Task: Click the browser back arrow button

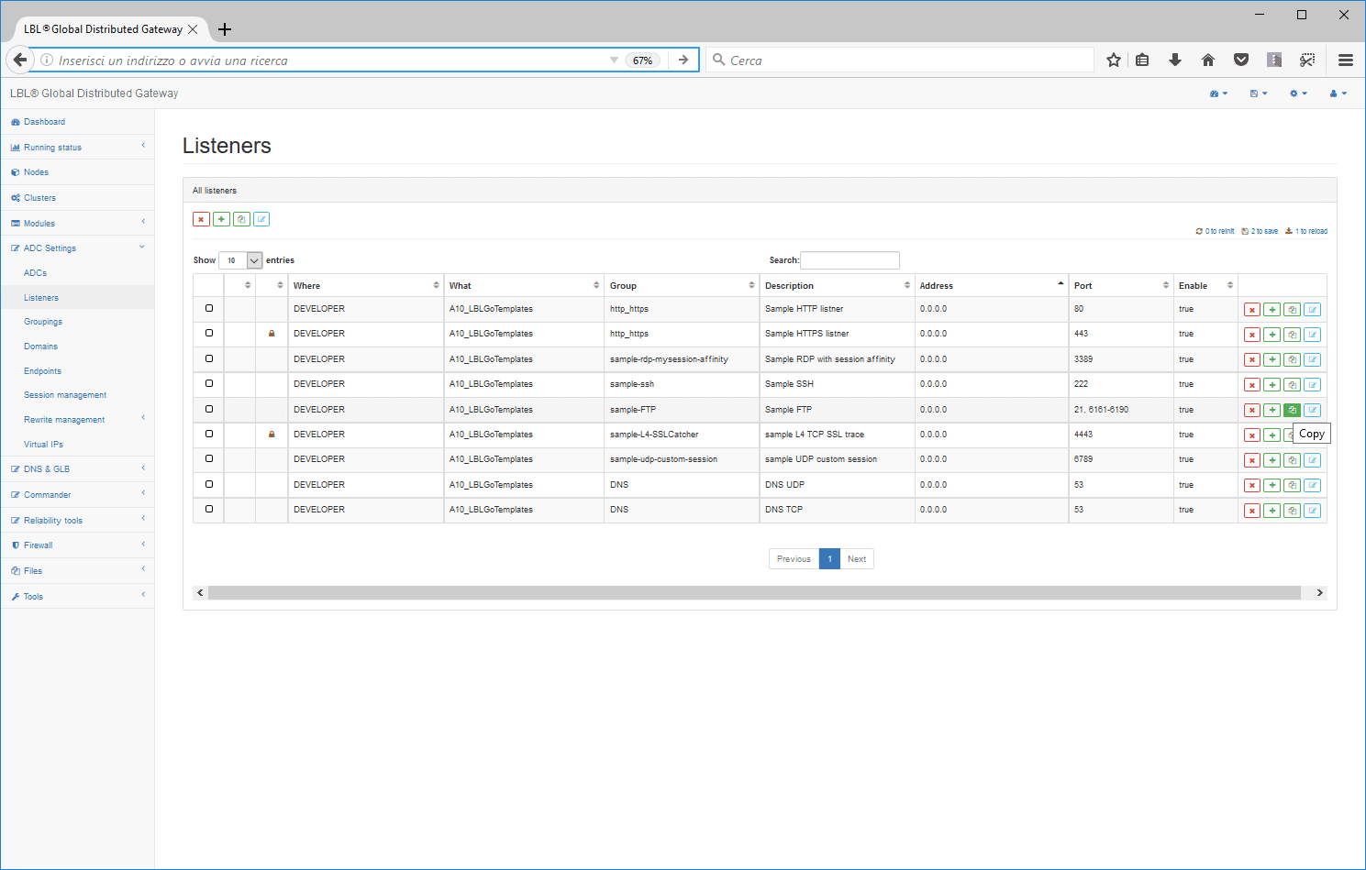Action: (x=20, y=60)
